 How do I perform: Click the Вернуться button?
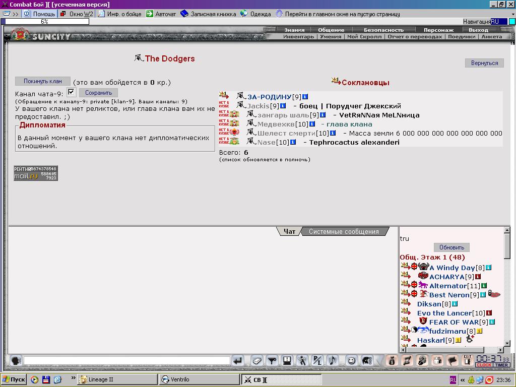click(484, 63)
